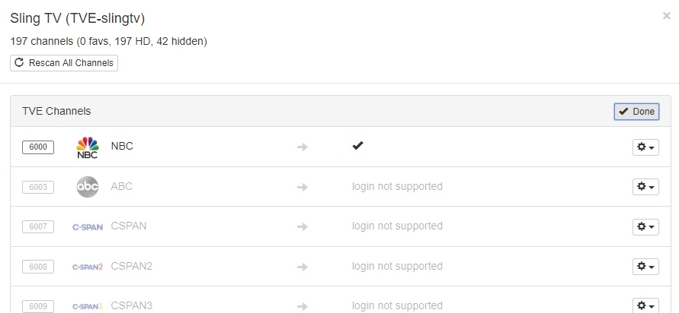The width and height of the screenshot is (679, 313).
Task: Open the ABC gear settings dropdown
Action: (645, 187)
